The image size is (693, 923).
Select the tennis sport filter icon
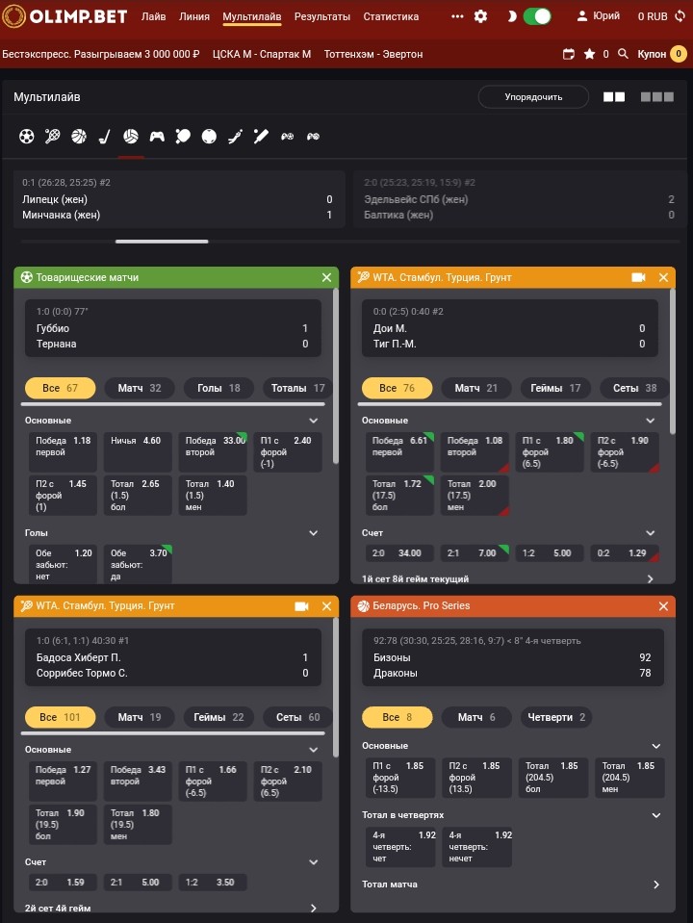pos(53,137)
